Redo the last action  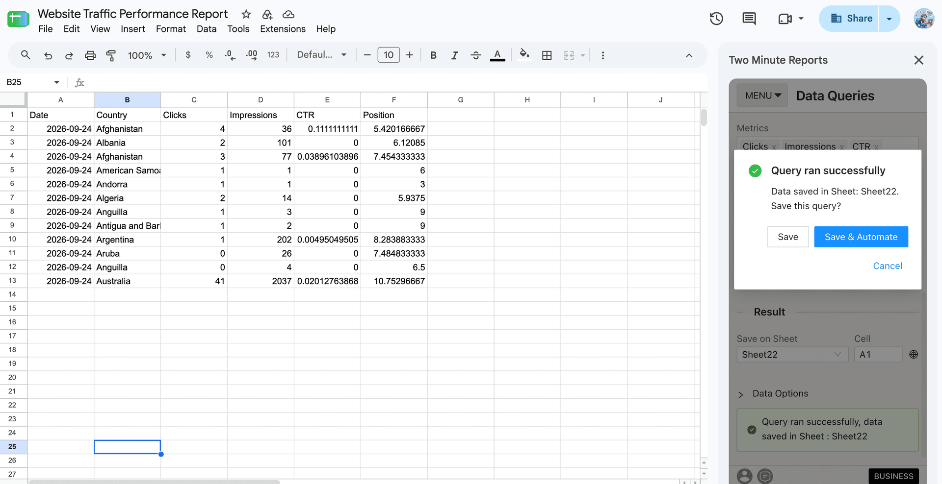(x=69, y=55)
